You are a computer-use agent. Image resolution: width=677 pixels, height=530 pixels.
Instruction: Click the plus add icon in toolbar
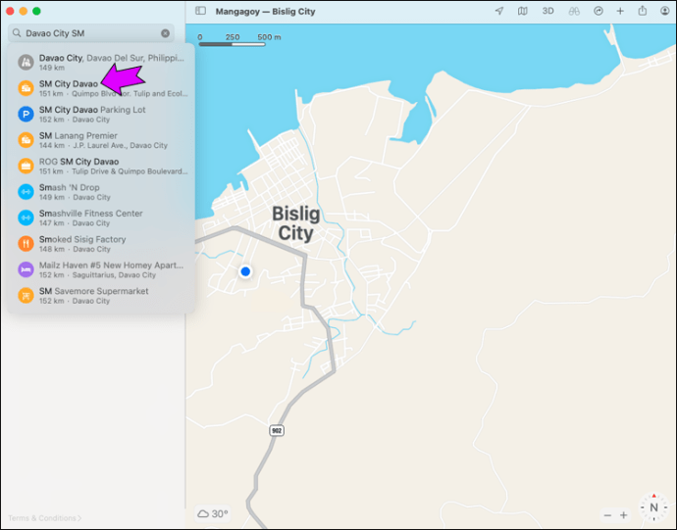(620, 11)
